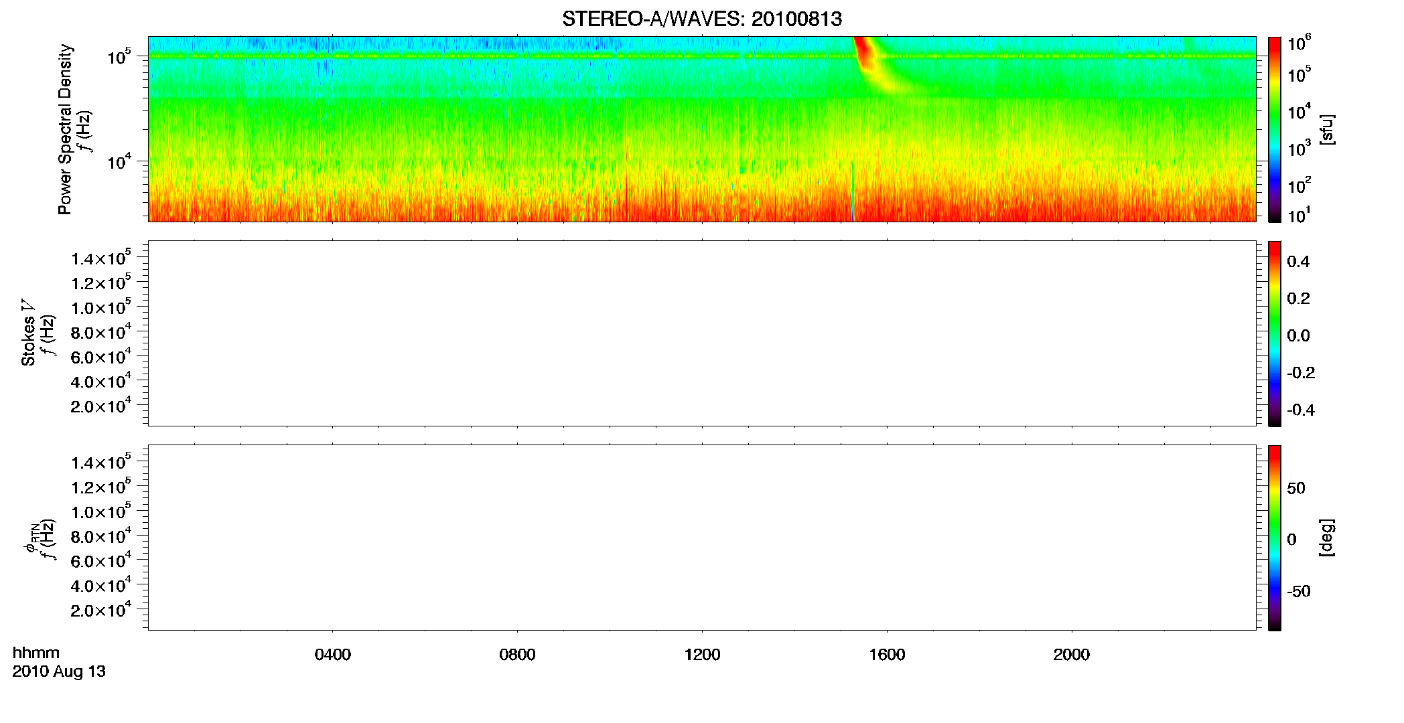Click the 1.4×10^5 tick in Stokes panel

[x=100, y=257]
